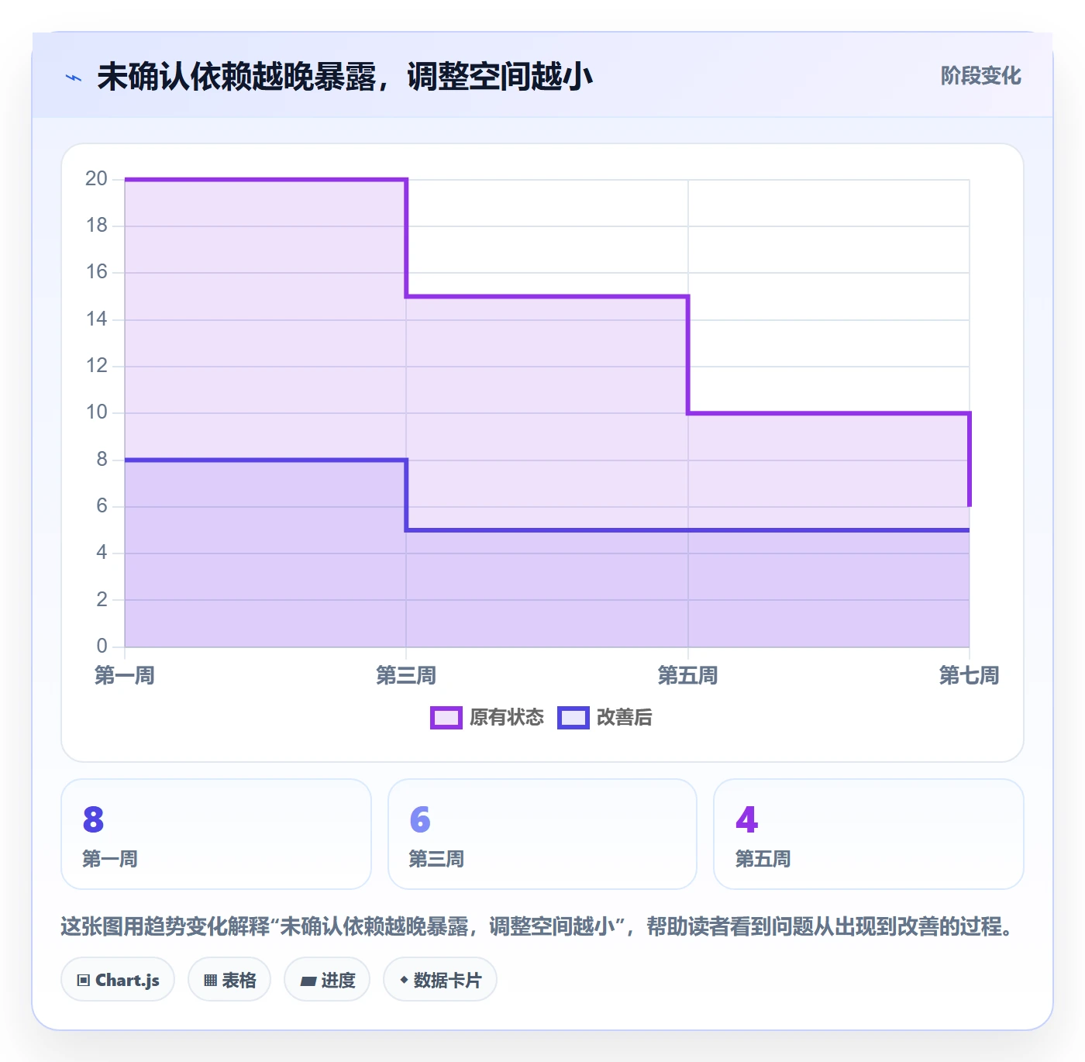Click the 第一周 x-axis label
The image size is (1085, 1062).
(125, 676)
